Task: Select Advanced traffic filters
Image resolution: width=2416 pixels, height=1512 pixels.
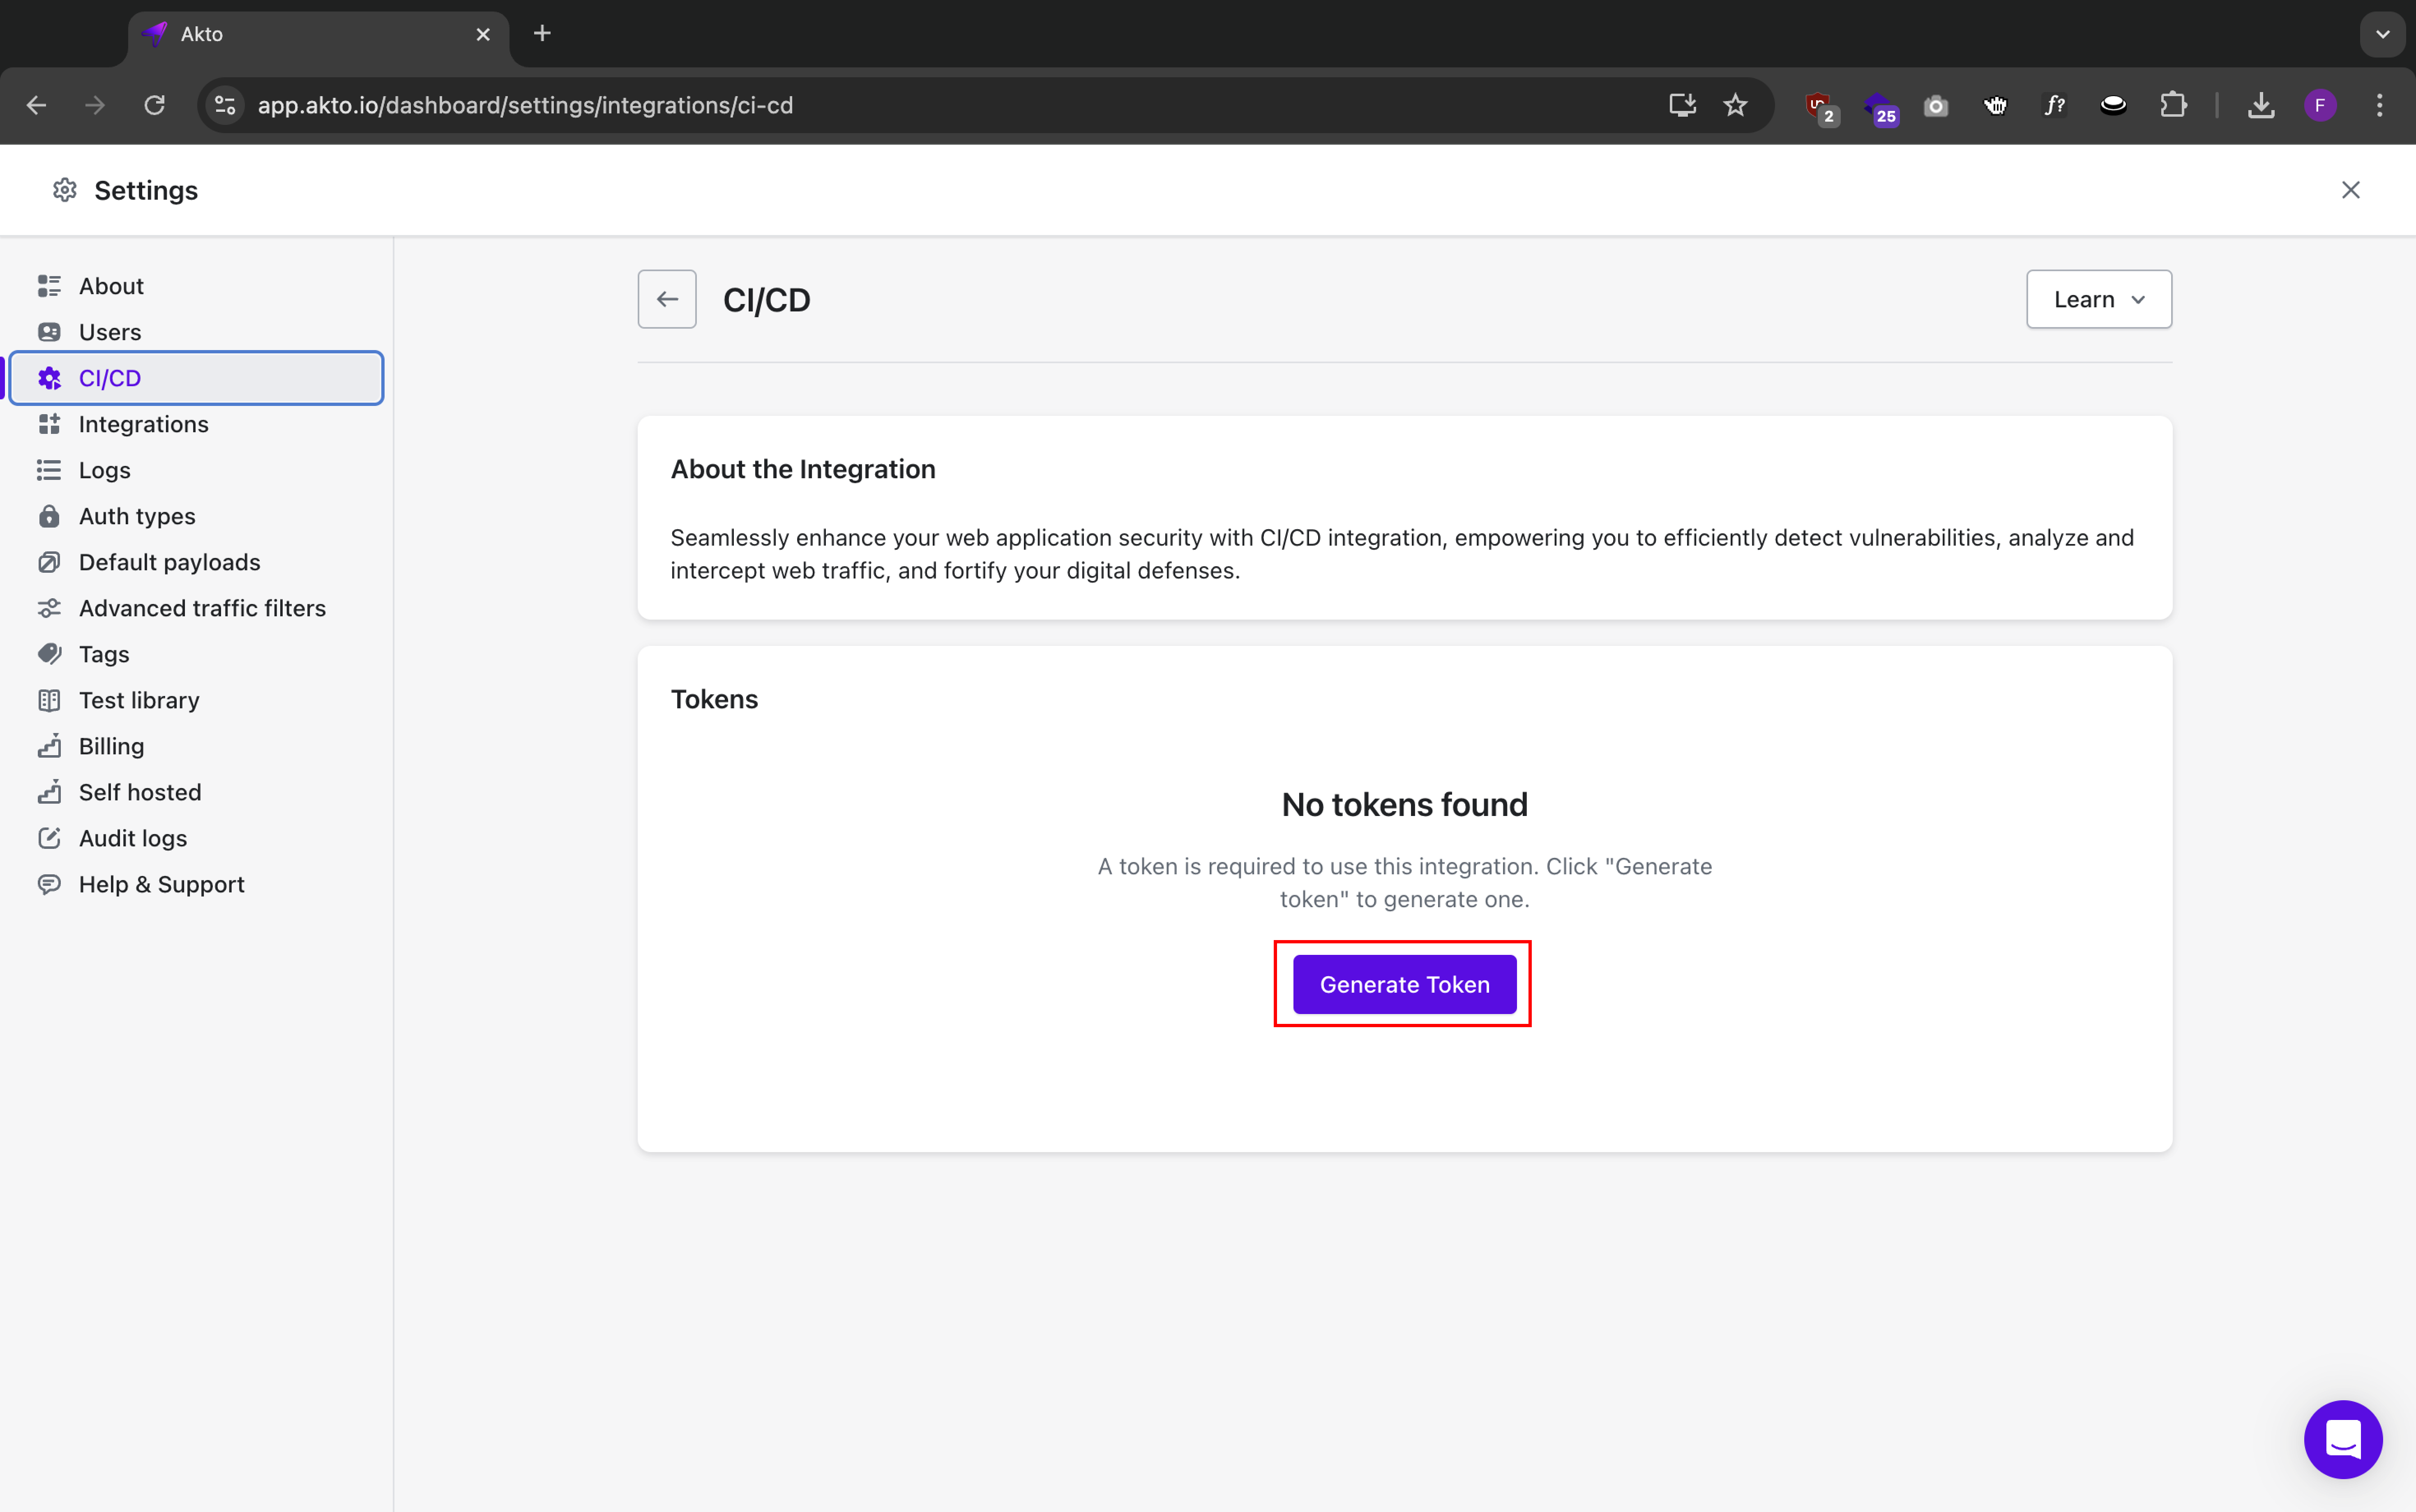Action: point(202,608)
